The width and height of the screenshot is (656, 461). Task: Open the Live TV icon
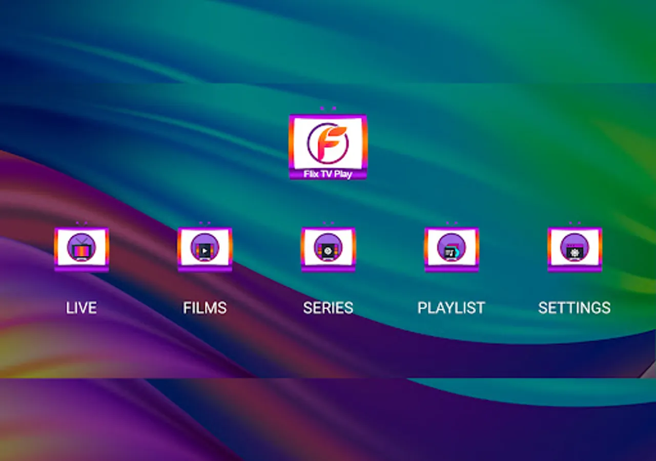pyautogui.click(x=81, y=247)
